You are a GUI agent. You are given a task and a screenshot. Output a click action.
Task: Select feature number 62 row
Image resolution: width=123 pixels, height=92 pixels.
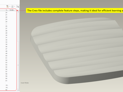tap(6, 90)
